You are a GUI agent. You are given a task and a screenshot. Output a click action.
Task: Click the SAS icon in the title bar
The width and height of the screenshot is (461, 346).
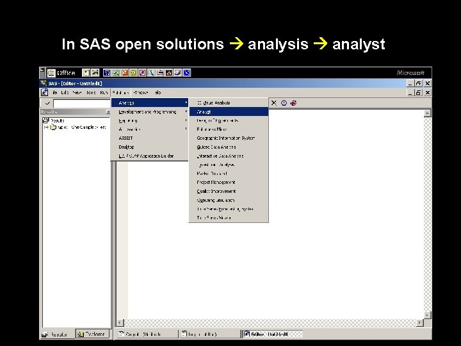(x=44, y=83)
